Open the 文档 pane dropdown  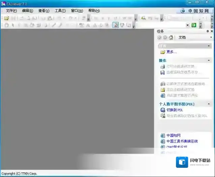click(211, 37)
